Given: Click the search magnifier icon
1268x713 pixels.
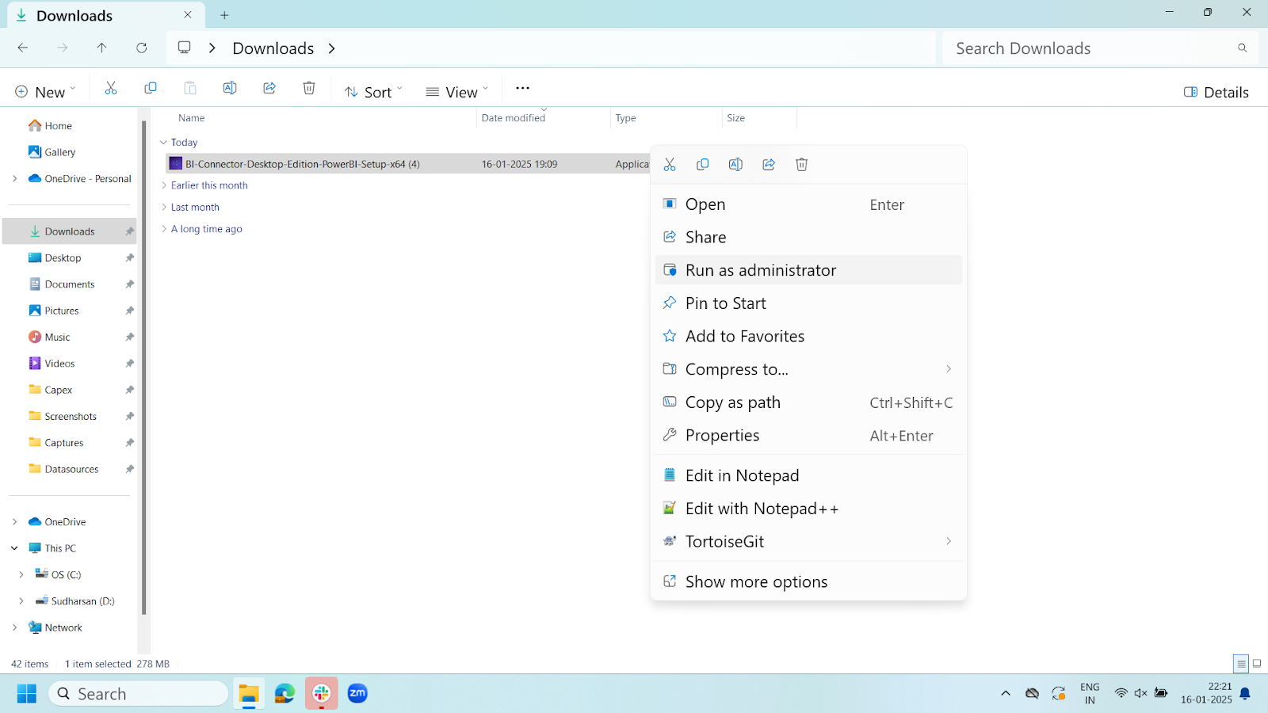Looking at the screenshot, I should tap(1243, 48).
